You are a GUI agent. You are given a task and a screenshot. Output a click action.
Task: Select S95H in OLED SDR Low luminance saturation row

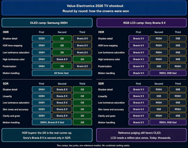pyautogui.click(x=42, y=102)
